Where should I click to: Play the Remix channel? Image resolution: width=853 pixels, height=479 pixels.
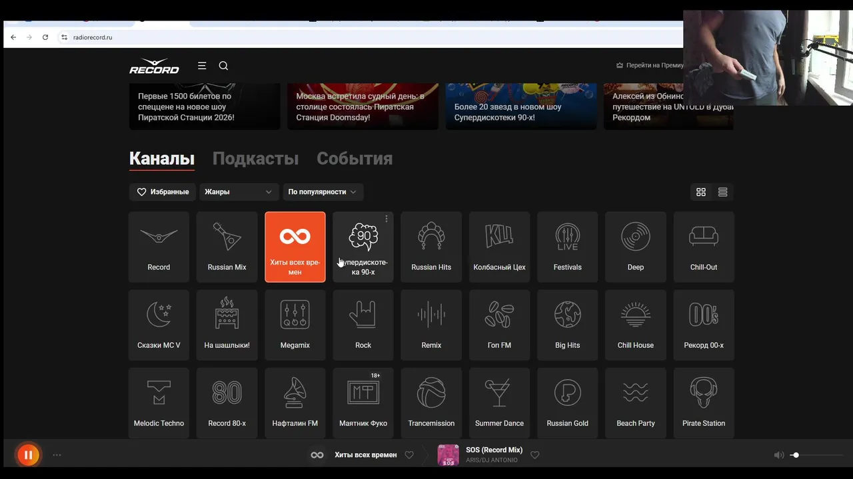coord(431,325)
